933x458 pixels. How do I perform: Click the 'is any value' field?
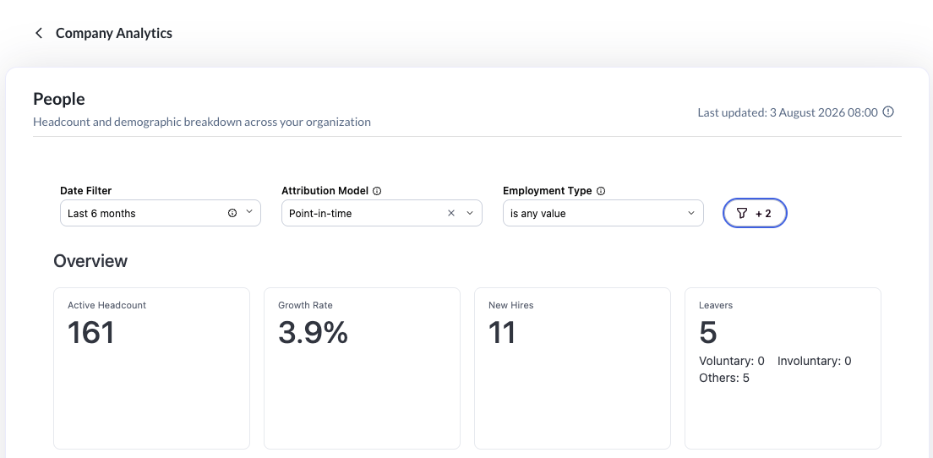click(603, 213)
